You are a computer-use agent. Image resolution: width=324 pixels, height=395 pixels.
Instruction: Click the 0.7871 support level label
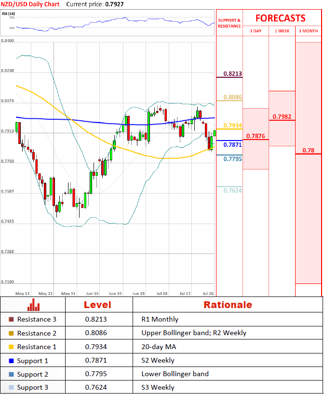pyautogui.click(x=232, y=144)
